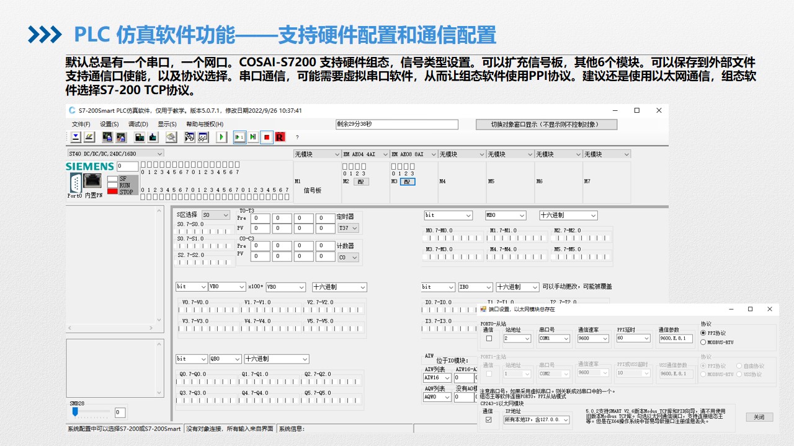This screenshot has width=794, height=446.
Task: Open the 调试(D) menu
Action: click(138, 124)
